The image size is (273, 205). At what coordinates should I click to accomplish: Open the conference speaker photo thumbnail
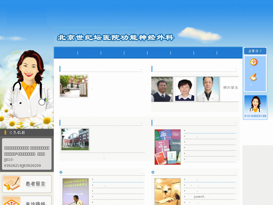(75, 191)
